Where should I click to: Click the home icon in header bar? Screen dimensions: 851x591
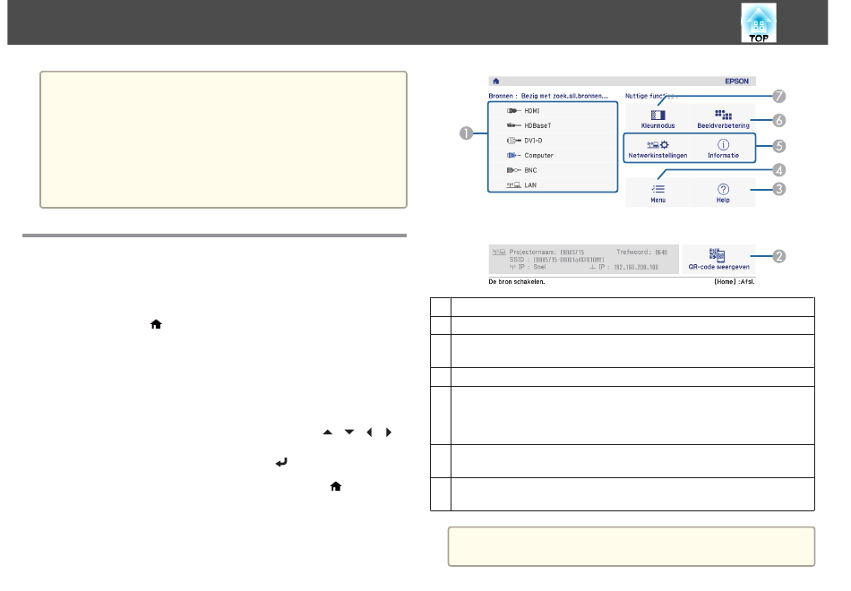[494, 80]
